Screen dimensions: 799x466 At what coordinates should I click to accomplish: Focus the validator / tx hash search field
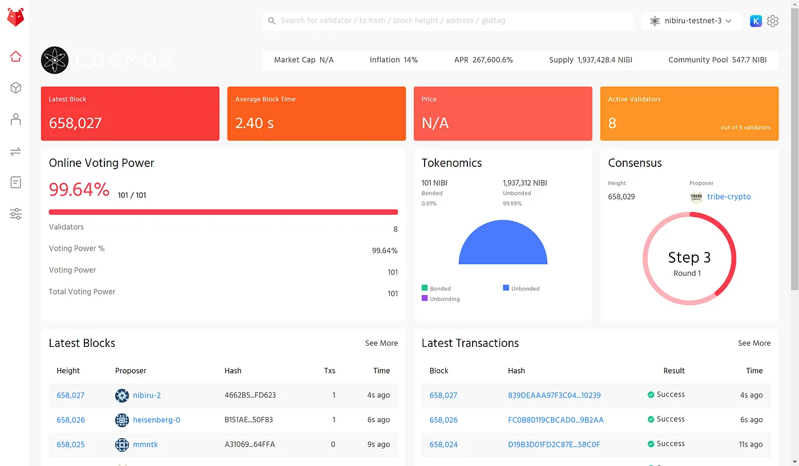[448, 21]
